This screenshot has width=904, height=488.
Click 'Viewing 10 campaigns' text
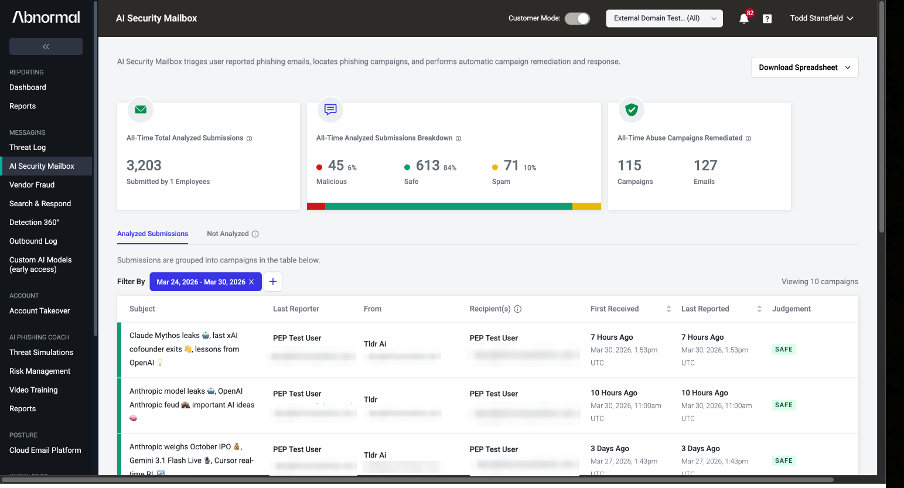[x=820, y=282]
